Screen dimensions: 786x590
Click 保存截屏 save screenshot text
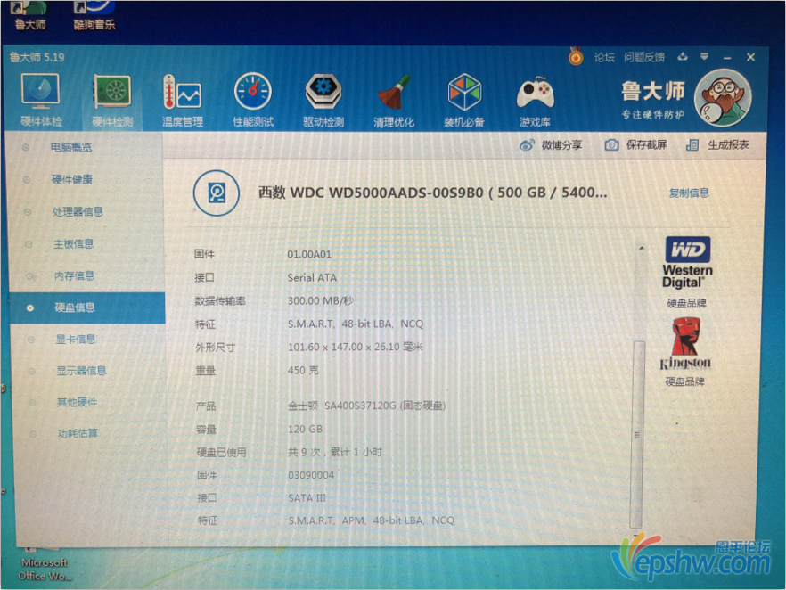pyautogui.click(x=646, y=145)
